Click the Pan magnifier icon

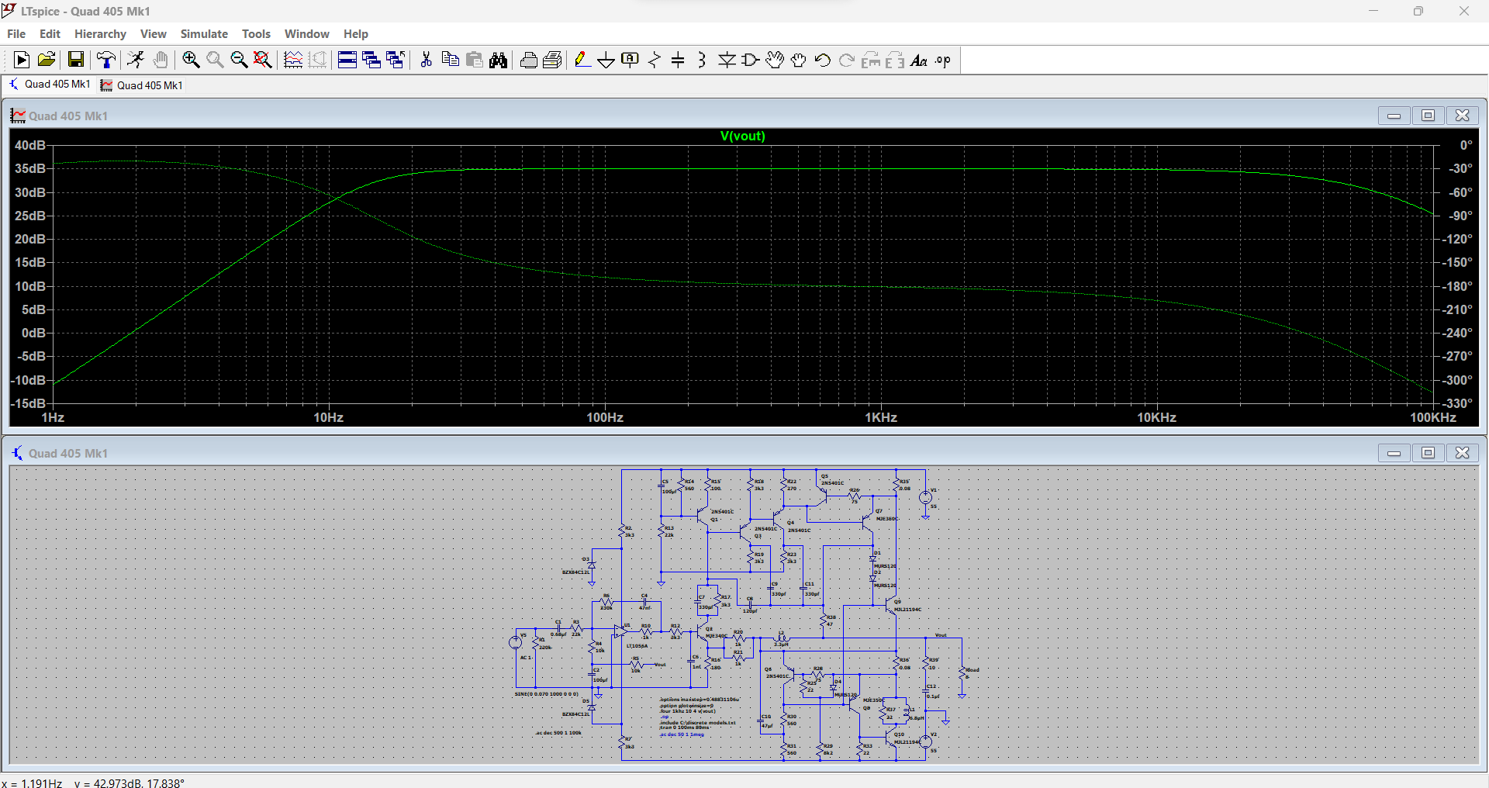[x=215, y=60]
